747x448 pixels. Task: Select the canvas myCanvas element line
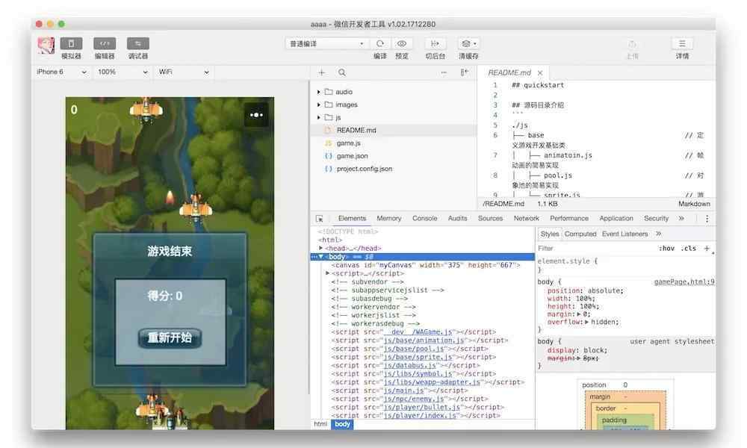point(426,265)
